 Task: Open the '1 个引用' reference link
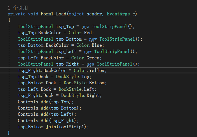[x=18, y=8]
